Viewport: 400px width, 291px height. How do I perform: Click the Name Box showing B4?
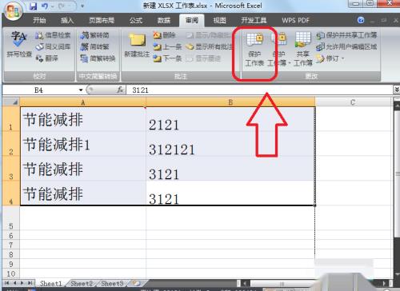(x=40, y=90)
